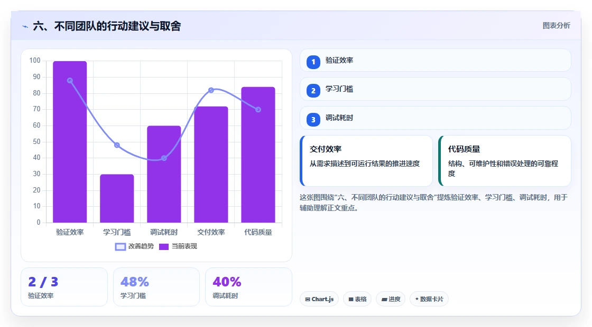The width and height of the screenshot is (592, 327).
Task: Click the trend line point above 交付效率 bar
Action: click(211, 90)
